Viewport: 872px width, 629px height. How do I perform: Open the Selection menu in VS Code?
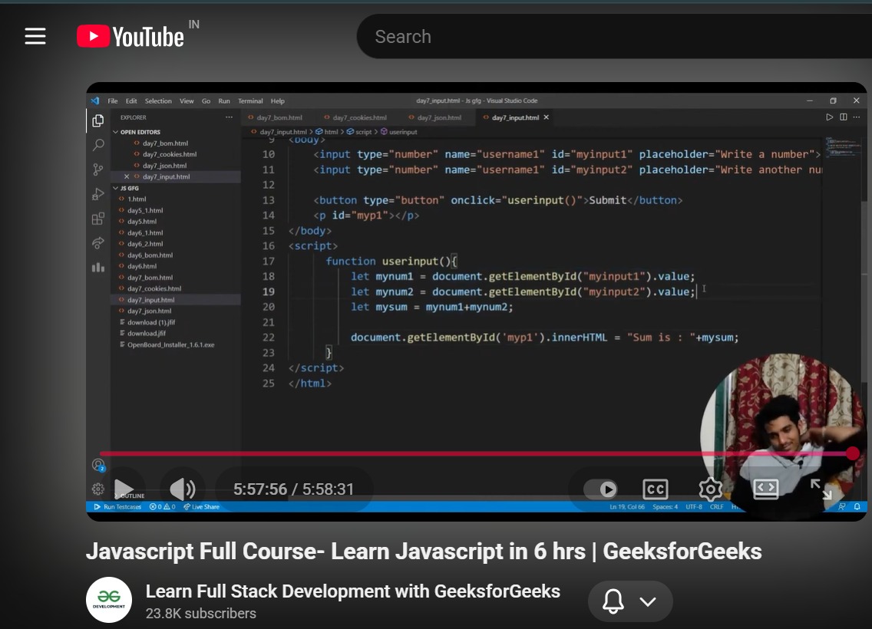pyautogui.click(x=158, y=101)
